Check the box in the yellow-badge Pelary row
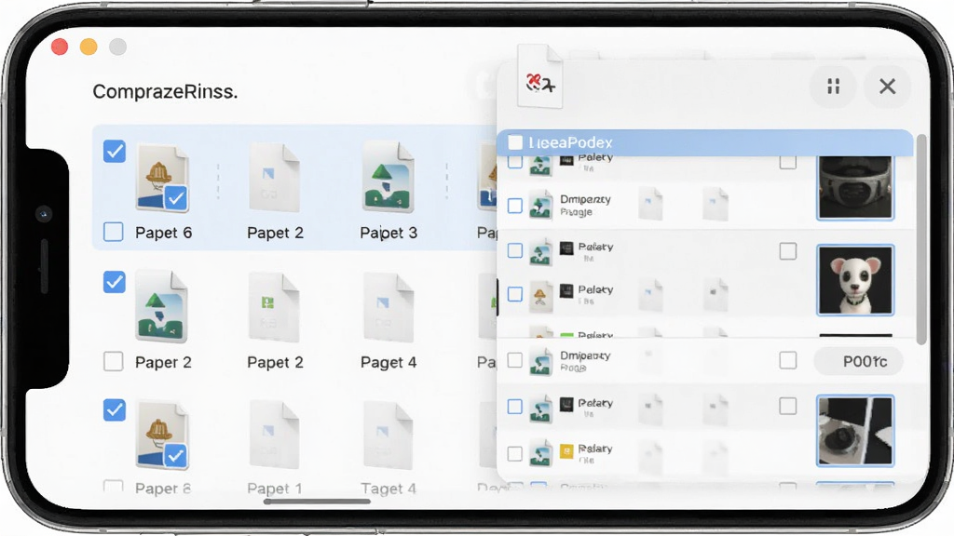Viewport: 954px width, 536px height. coord(514,453)
